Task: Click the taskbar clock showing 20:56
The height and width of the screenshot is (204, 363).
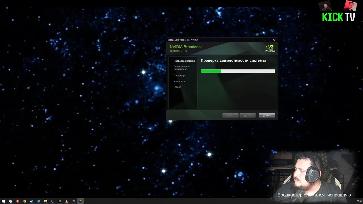Action: click(359, 201)
